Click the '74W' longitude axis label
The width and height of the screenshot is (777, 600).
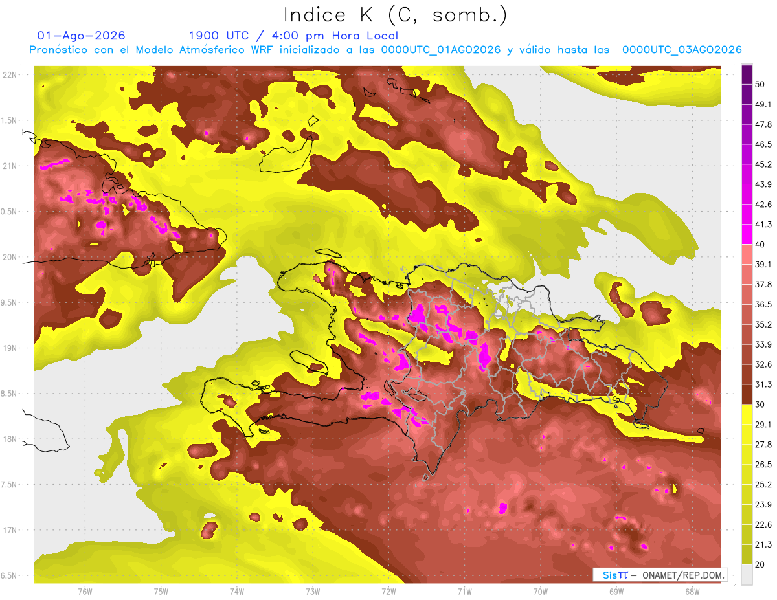(x=237, y=592)
